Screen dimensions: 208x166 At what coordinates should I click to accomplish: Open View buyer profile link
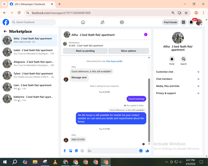point(114,61)
